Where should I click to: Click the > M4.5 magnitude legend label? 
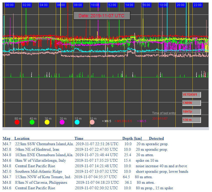point(107,121)
